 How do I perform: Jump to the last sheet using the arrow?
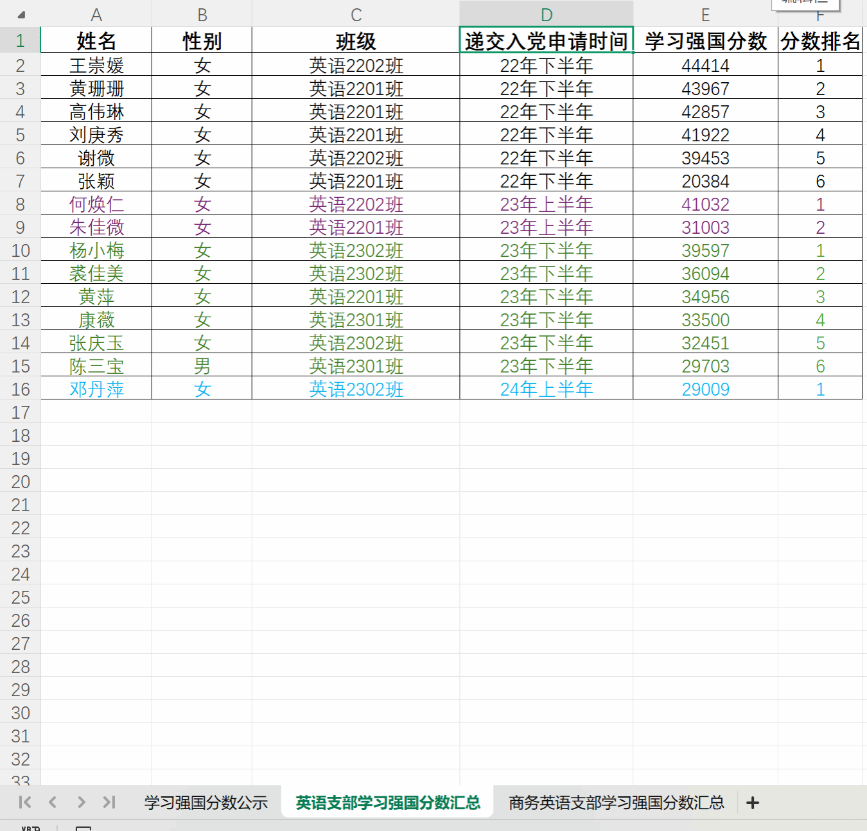click(109, 802)
